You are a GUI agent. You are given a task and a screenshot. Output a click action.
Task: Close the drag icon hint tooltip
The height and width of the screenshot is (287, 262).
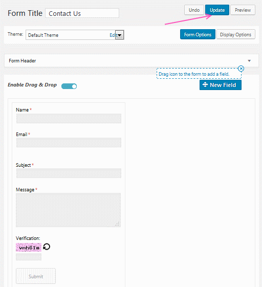241,69
